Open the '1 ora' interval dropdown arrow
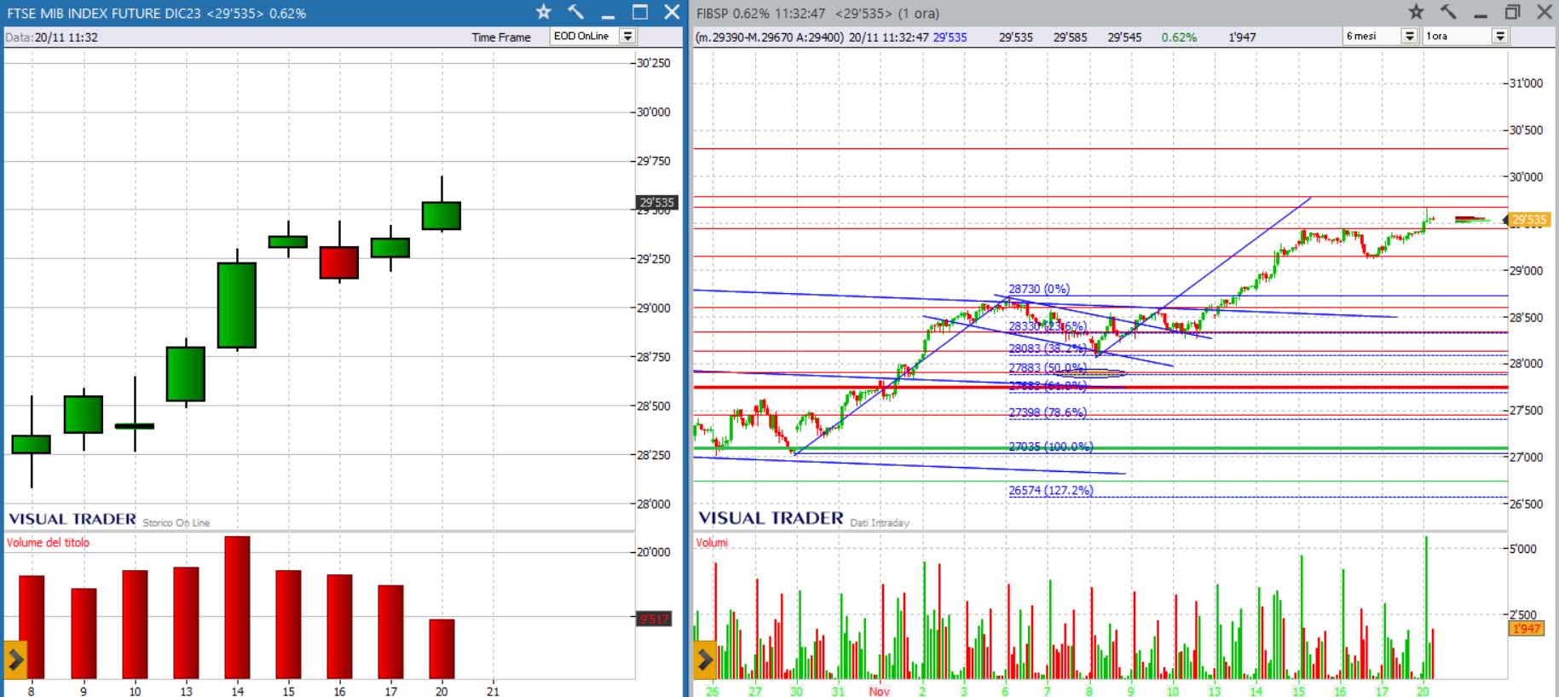The width and height of the screenshot is (1559, 697). tap(1500, 36)
